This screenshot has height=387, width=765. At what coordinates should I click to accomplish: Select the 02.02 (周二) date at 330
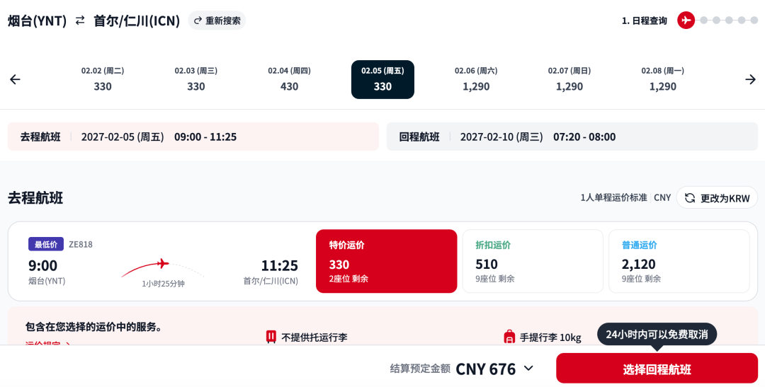click(x=103, y=79)
